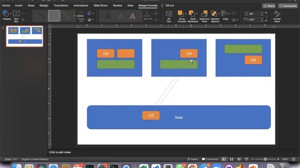The image size is (300, 168).
Task: Toggle Comments pane in status bar
Action: click(x=210, y=159)
